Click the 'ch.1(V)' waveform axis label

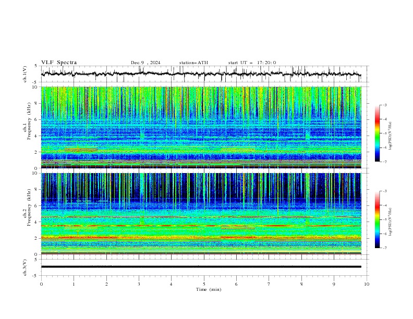click(25, 74)
